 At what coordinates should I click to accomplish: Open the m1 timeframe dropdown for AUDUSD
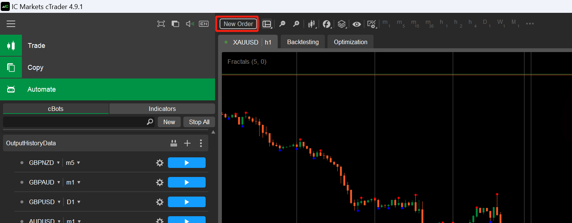73,221
